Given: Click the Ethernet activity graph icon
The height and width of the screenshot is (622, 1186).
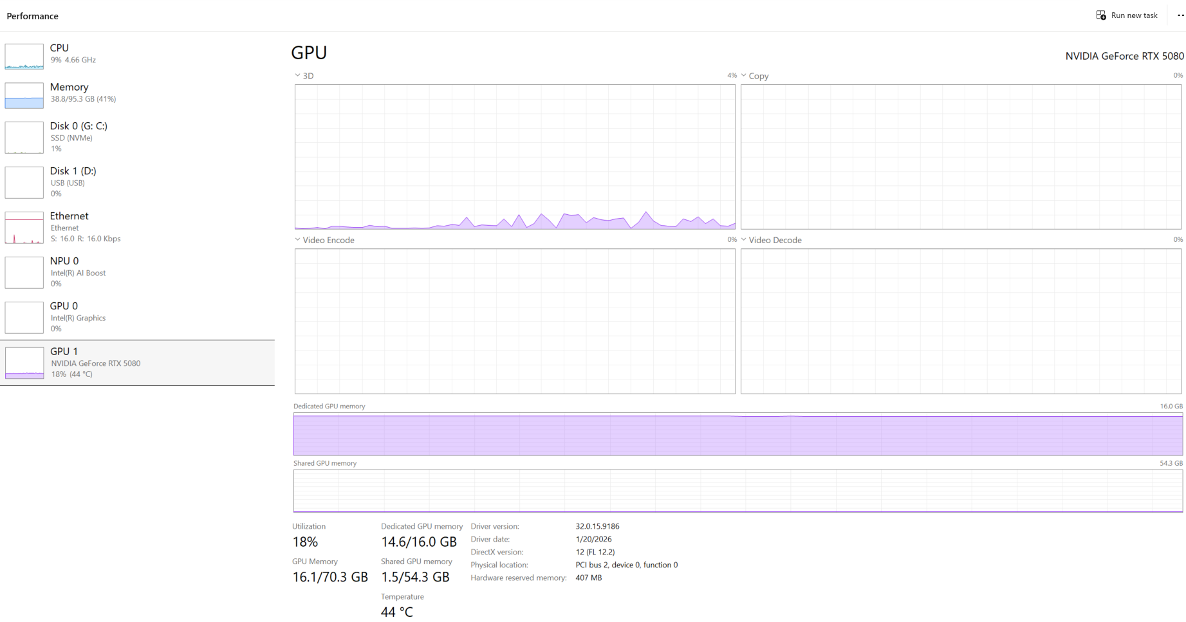Looking at the screenshot, I should [x=24, y=228].
